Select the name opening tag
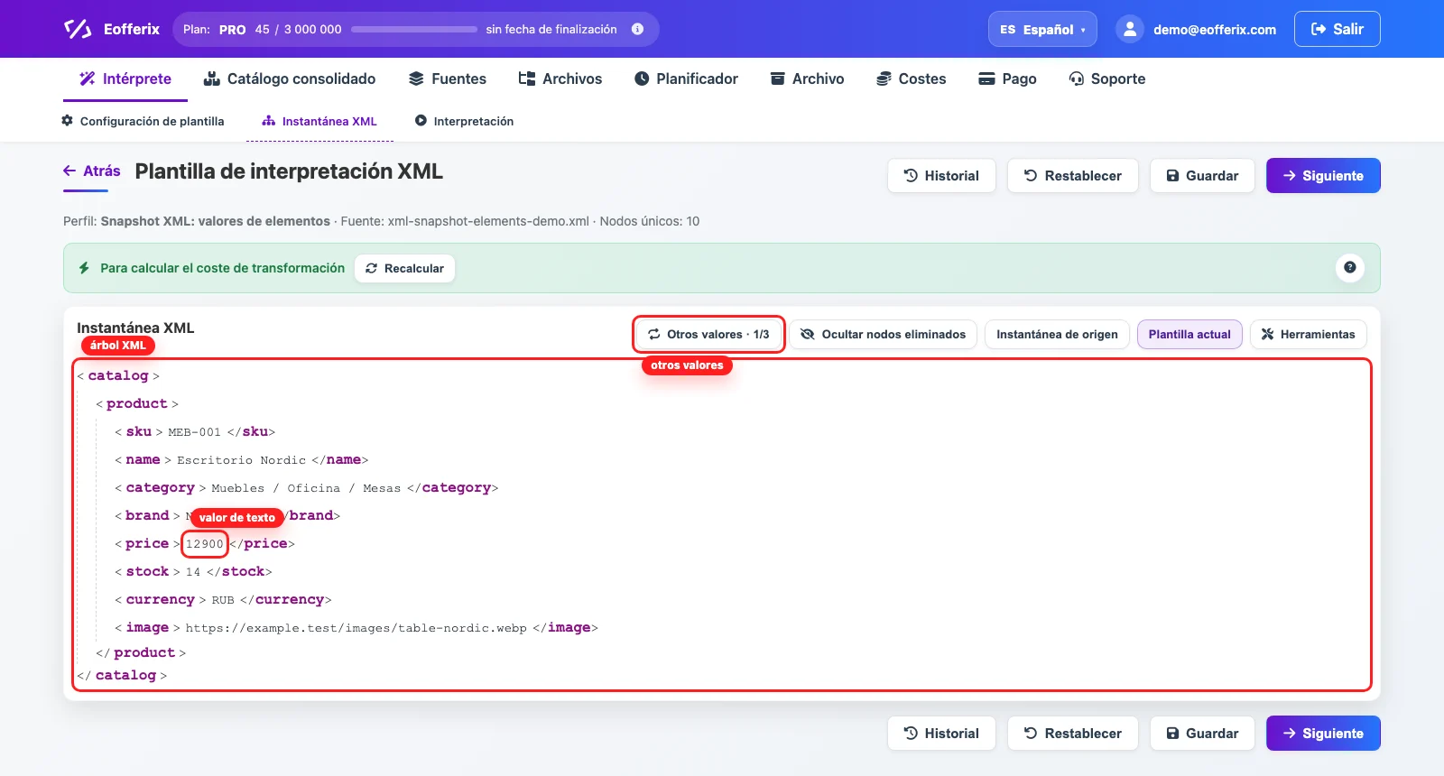 pos(143,459)
